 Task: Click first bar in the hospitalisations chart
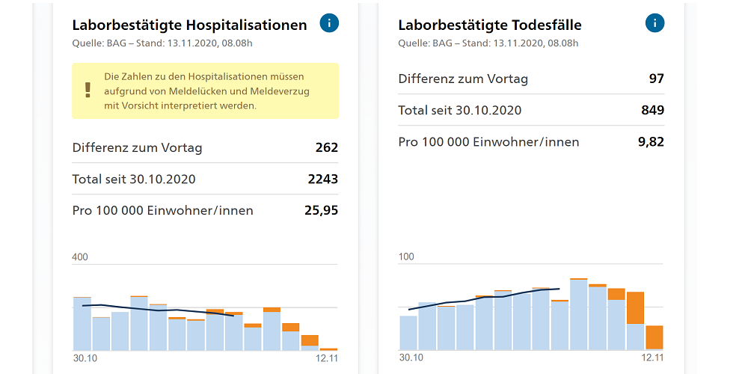point(82,324)
